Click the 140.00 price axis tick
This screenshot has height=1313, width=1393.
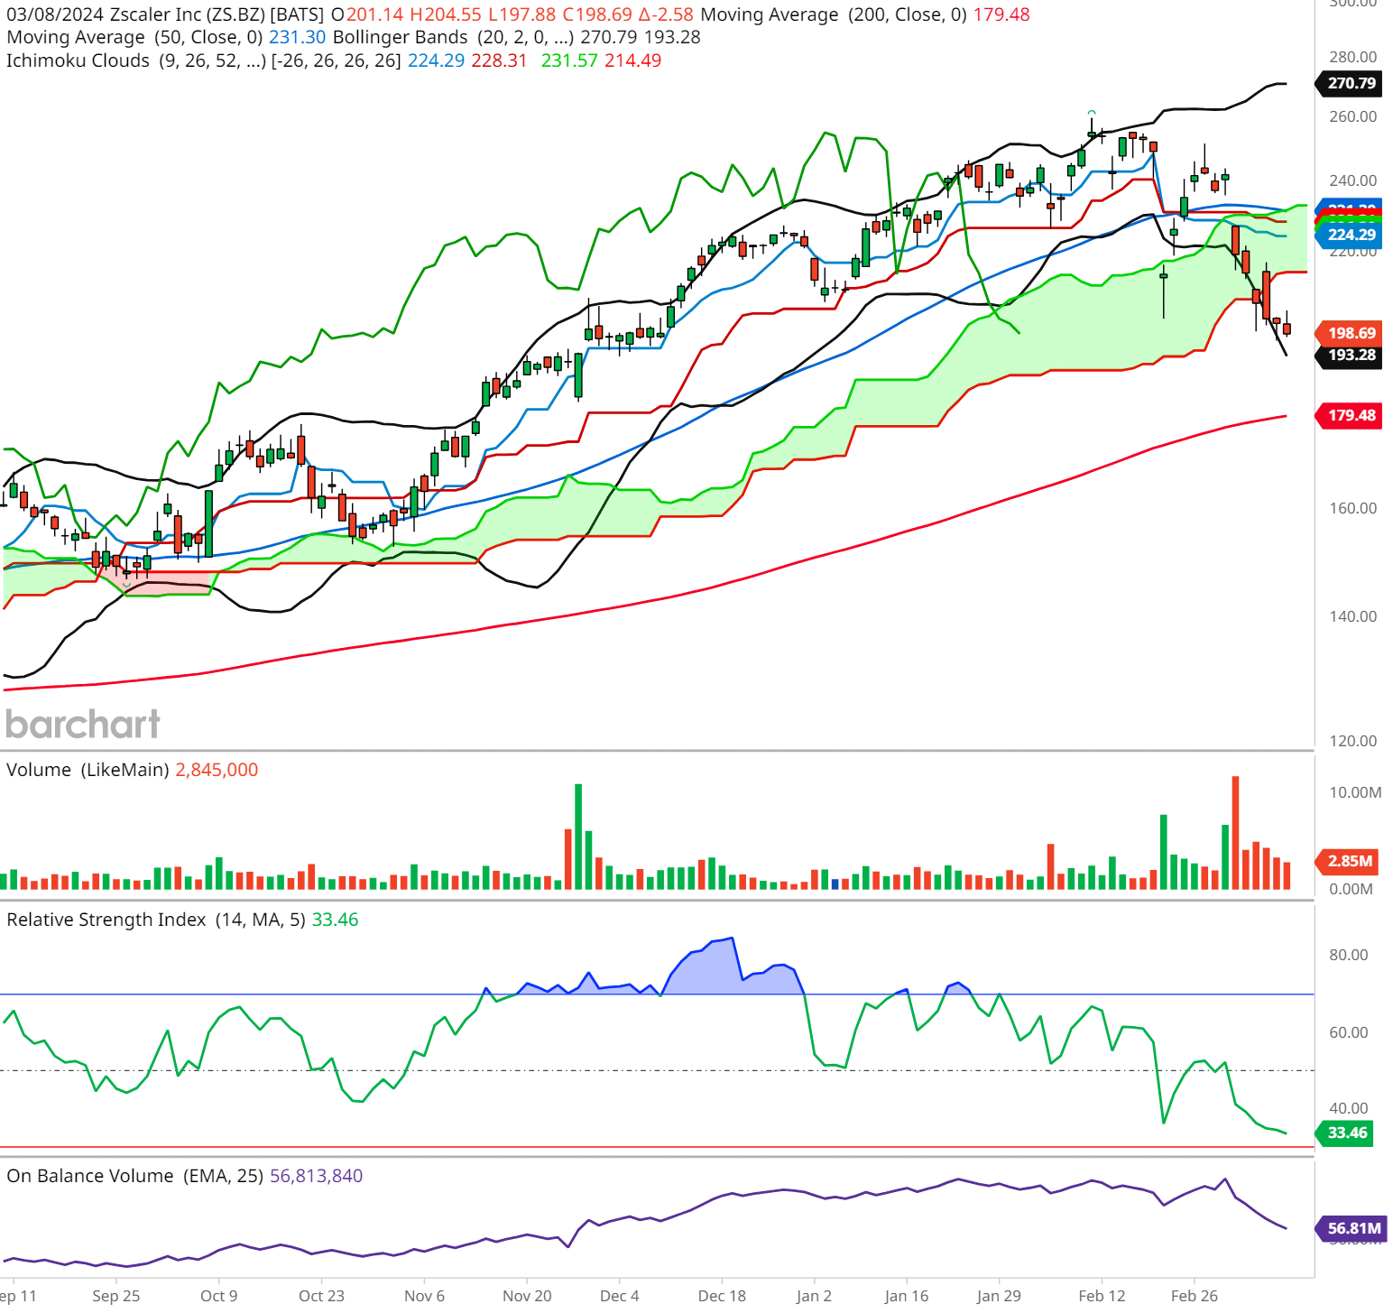click(x=1353, y=617)
